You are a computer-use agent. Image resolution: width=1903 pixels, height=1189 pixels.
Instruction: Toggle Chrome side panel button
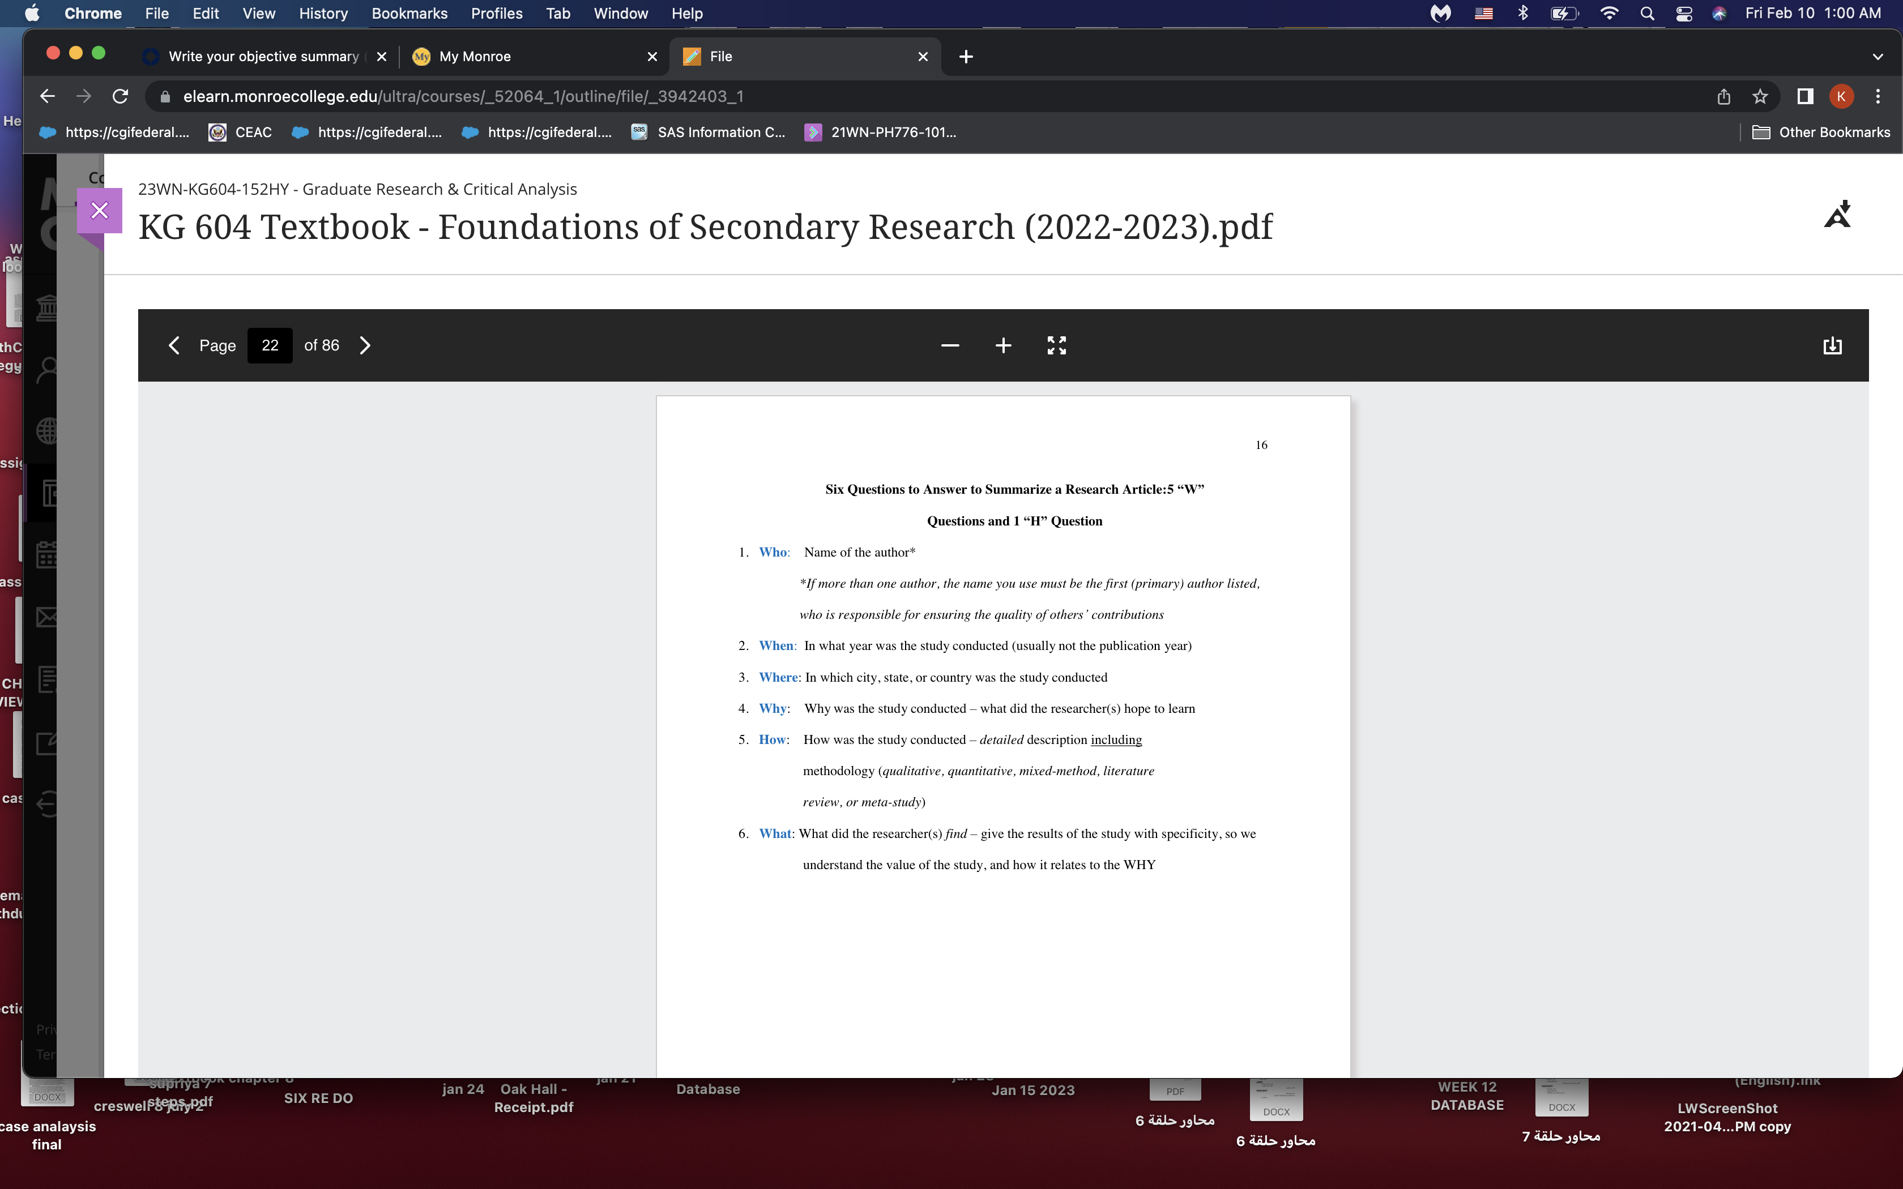pyautogui.click(x=1804, y=96)
